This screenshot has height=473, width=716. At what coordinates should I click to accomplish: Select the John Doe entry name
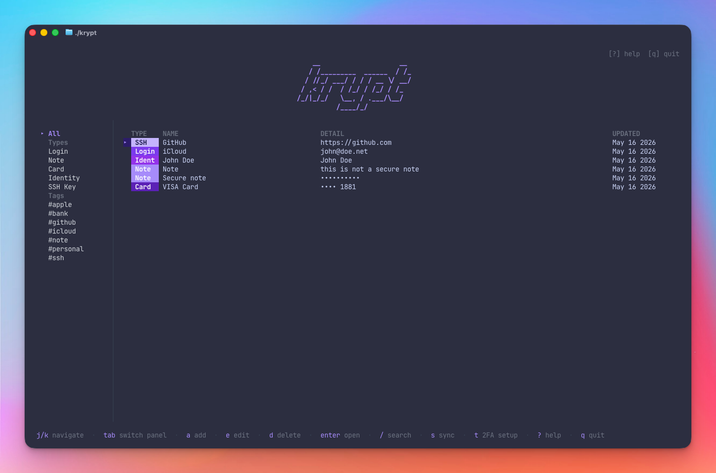click(179, 160)
